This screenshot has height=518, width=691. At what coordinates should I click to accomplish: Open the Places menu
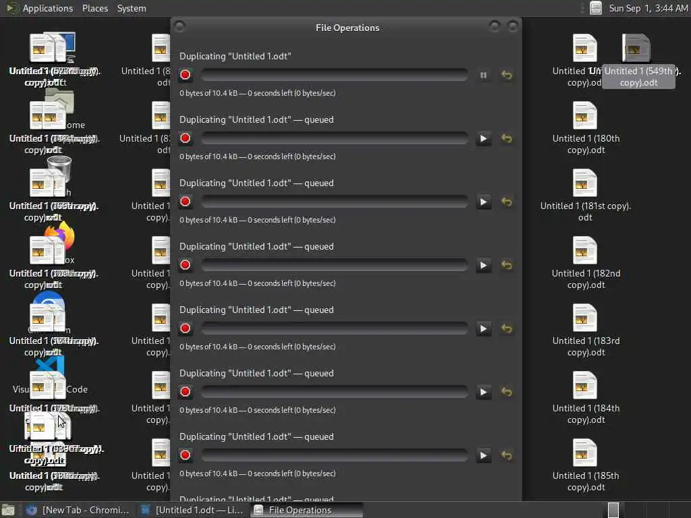[94, 8]
